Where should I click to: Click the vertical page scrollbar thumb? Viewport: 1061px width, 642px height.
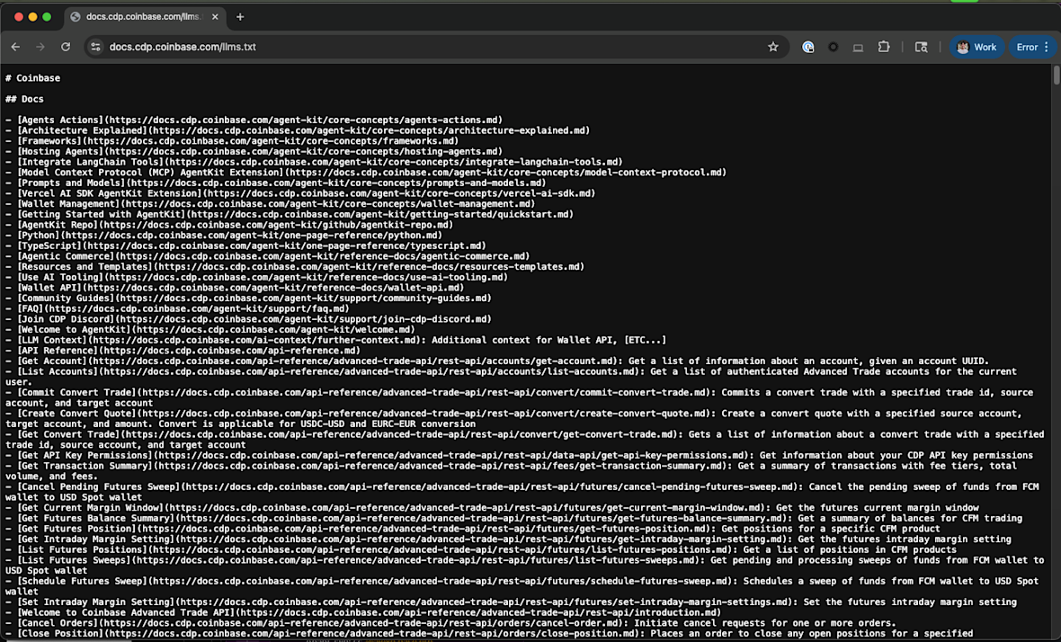1056,75
